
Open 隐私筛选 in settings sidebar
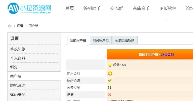pyautogui.click(x=18, y=85)
